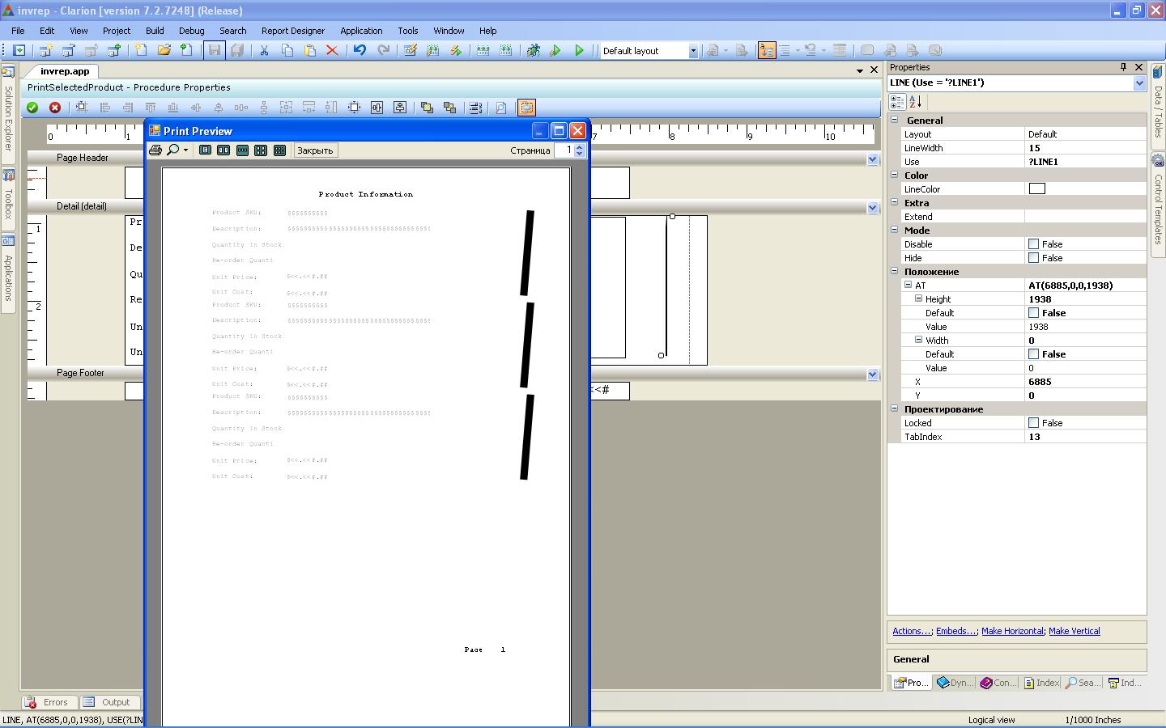Screen dimensions: 1166x728
Task: Toggle the Locked property checkbox
Action: [1033, 423]
